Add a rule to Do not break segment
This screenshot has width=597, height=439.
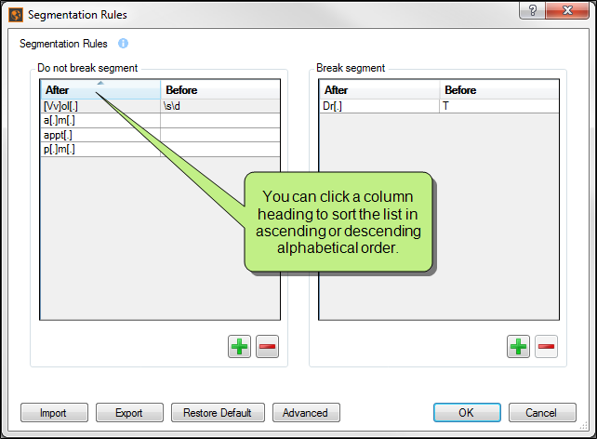point(239,347)
